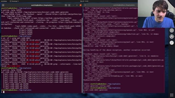Click the 'self.run()' traceback line

[x=92, y=20]
